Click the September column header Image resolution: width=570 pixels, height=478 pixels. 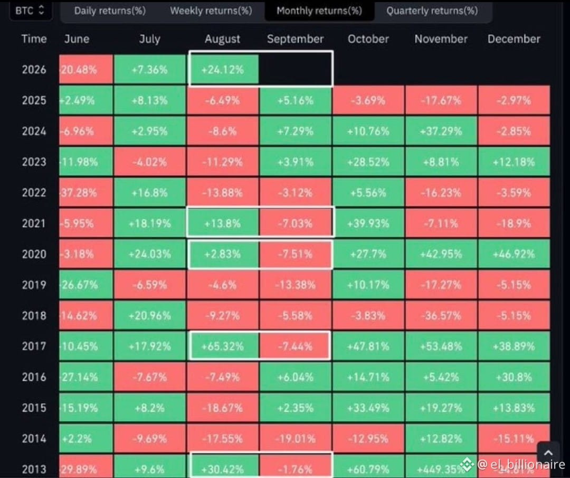(x=295, y=39)
